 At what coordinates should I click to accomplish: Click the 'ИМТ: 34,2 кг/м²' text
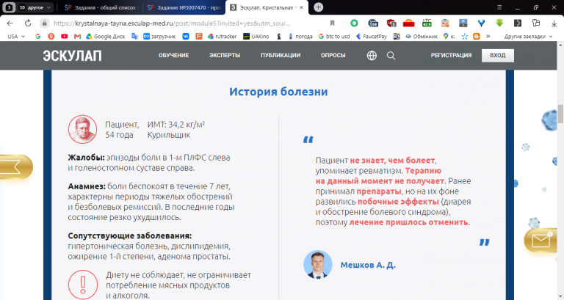click(176, 125)
